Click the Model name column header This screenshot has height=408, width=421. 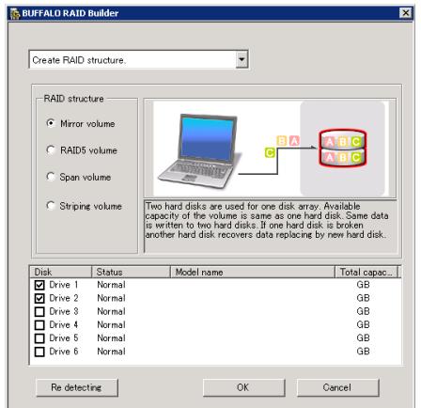tap(253, 272)
